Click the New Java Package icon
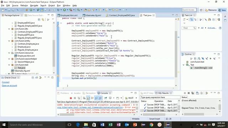 (27, 10)
